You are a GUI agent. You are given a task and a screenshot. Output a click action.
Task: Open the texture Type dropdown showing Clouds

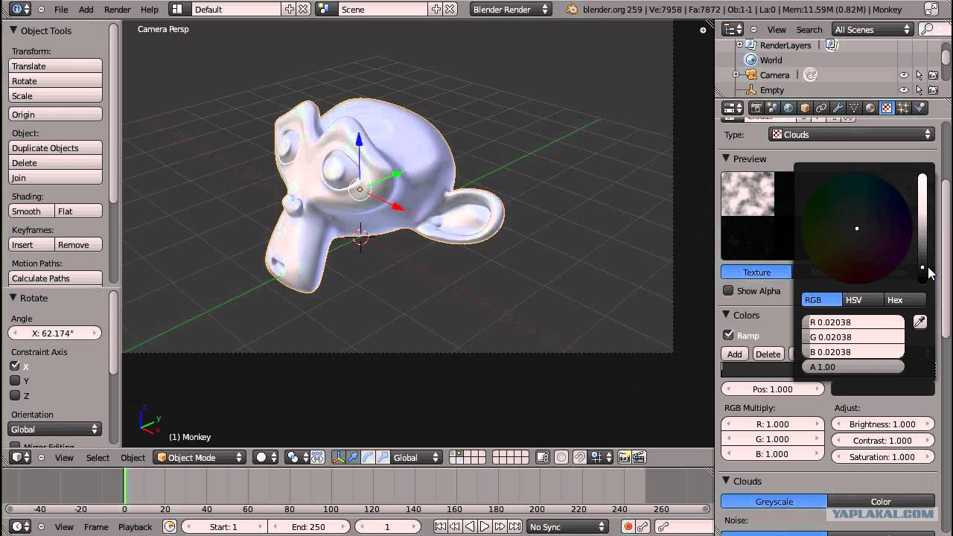pyautogui.click(x=852, y=135)
